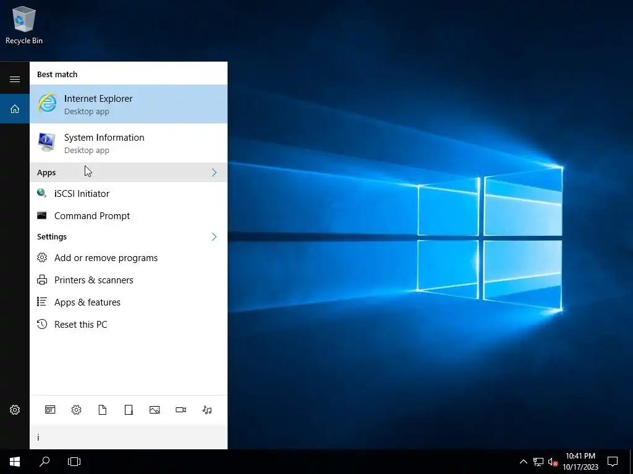Click the Best match heading text
The image size is (633, 474).
click(x=57, y=74)
